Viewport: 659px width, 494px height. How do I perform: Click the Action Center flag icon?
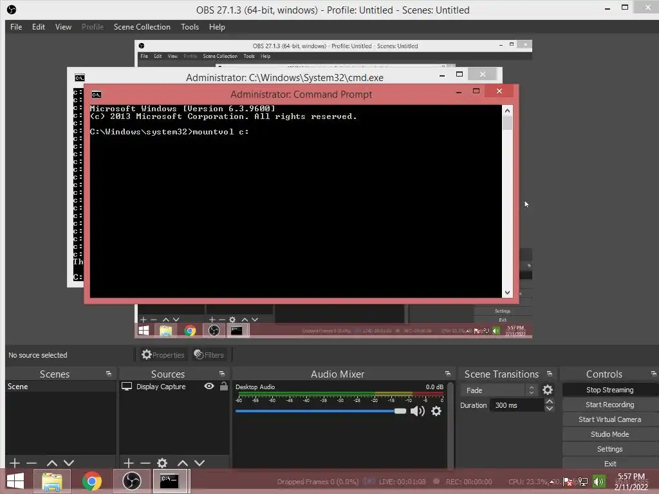568,482
